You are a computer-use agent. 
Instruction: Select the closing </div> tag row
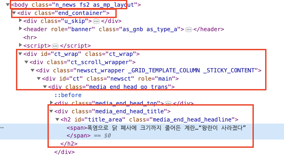point(65,152)
